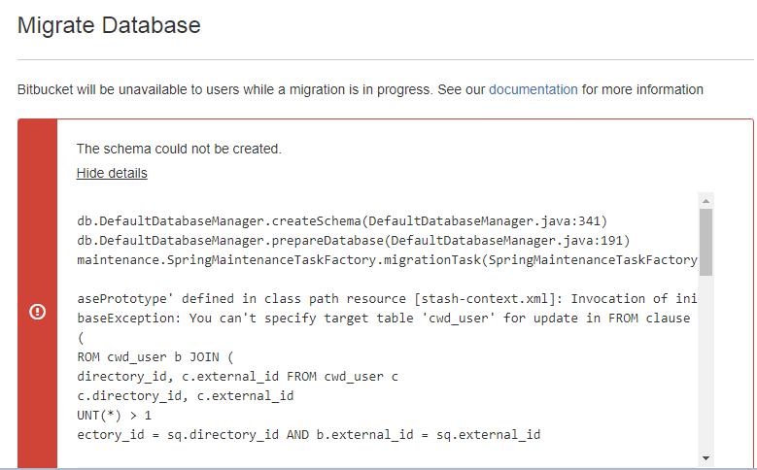Screen dimensions: 757x470
Task: Click the red error exclamation icon
Action: pyautogui.click(x=37, y=312)
